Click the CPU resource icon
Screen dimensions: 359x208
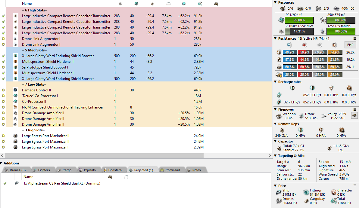[281, 20]
